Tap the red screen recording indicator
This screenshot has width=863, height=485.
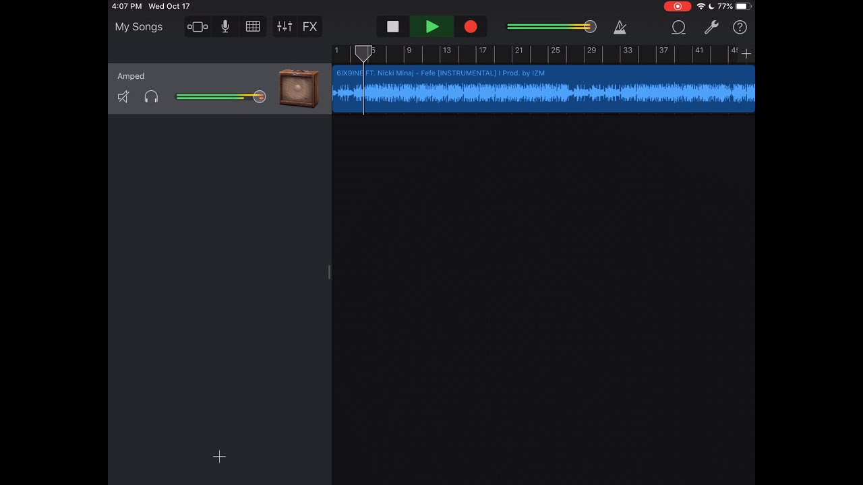pyautogui.click(x=677, y=6)
